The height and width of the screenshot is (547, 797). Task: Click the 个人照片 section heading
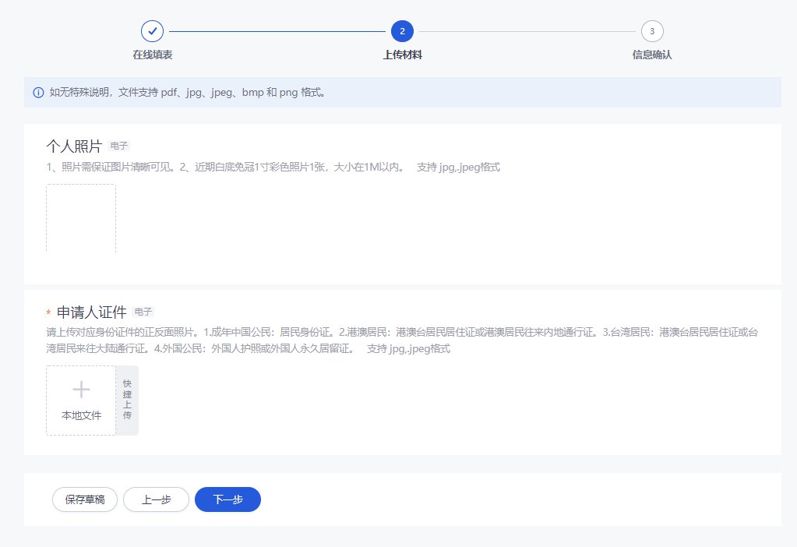tap(74, 146)
